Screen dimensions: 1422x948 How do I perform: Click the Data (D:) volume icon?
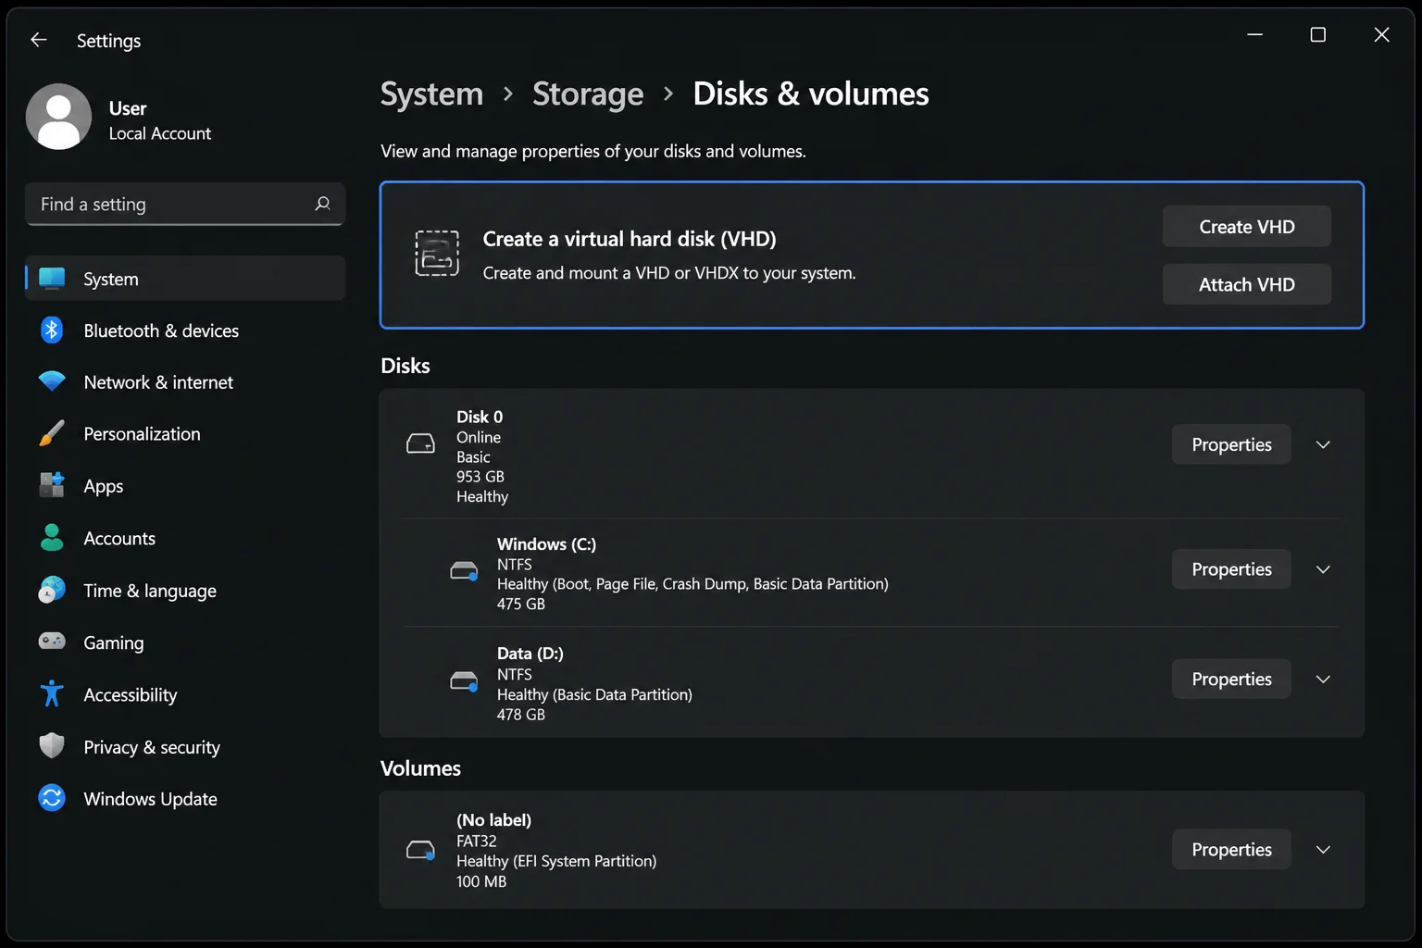coord(464,681)
